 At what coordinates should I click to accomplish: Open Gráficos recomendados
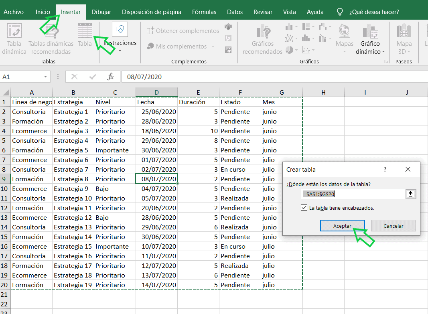tap(263, 39)
